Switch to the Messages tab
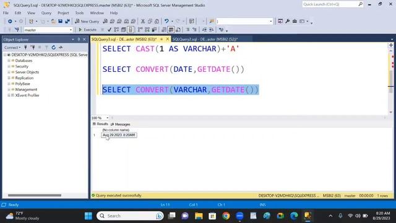This screenshot has height=223, width=396. coord(121,125)
